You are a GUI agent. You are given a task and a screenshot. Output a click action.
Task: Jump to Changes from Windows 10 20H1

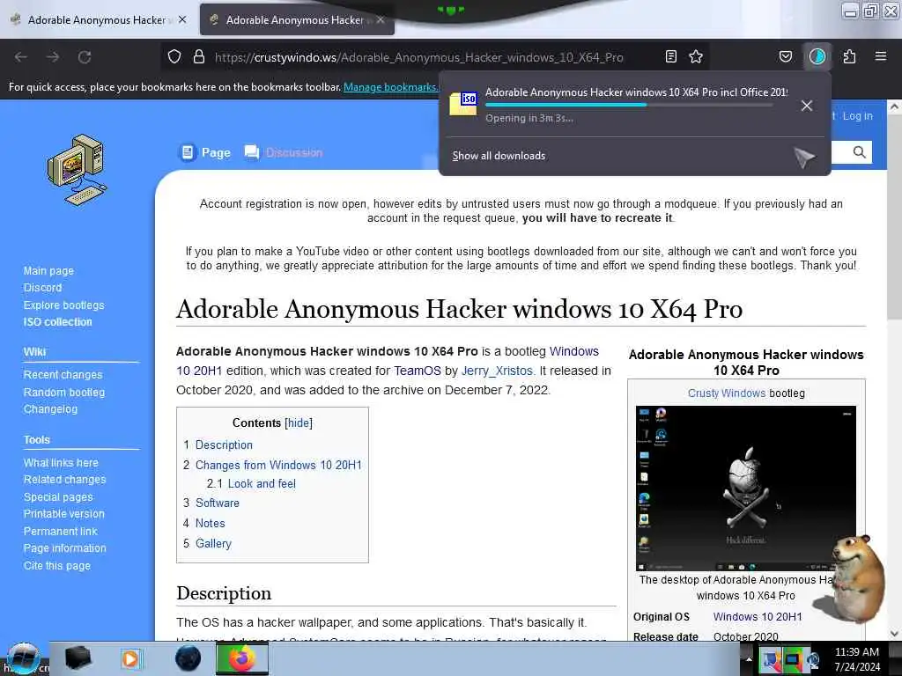click(278, 465)
